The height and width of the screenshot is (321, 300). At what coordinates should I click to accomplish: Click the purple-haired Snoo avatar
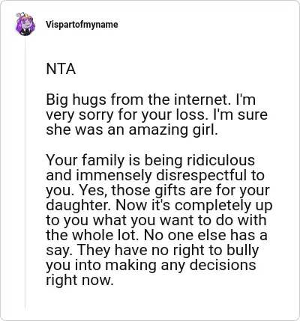pyautogui.click(x=25, y=24)
